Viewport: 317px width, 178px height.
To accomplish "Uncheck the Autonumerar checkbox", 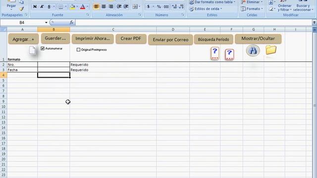I will coord(43,48).
